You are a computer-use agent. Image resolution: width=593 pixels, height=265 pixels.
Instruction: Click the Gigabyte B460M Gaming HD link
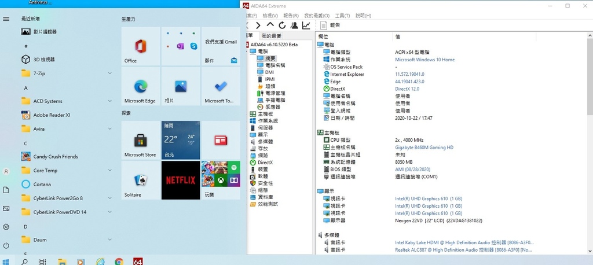coord(424,148)
